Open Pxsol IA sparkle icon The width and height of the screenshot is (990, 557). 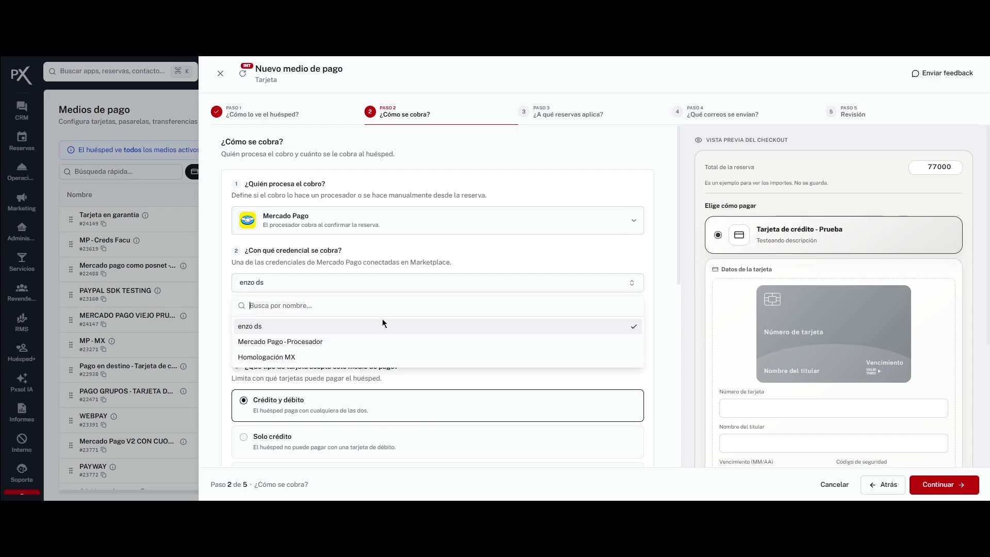coord(22,378)
